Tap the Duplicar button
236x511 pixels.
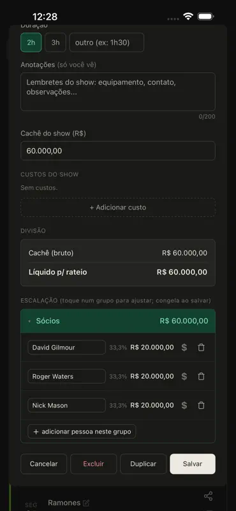click(144, 464)
